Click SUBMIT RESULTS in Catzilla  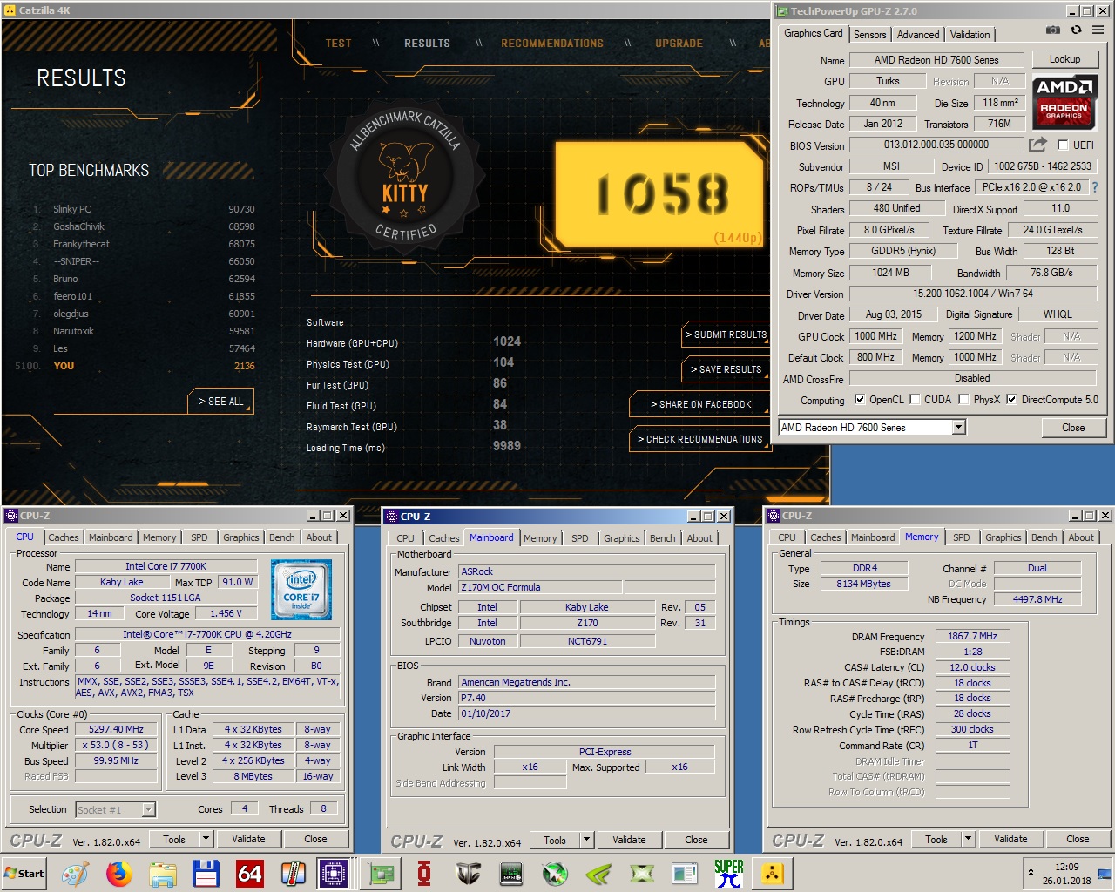726,334
